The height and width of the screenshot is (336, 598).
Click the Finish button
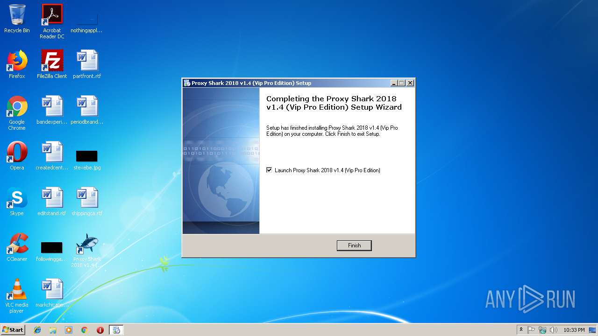tap(354, 245)
